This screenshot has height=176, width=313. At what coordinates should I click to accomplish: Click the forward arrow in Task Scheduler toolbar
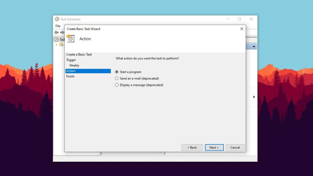(x=62, y=32)
